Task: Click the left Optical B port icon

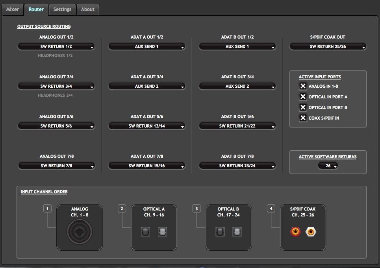Action: tap(220, 232)
